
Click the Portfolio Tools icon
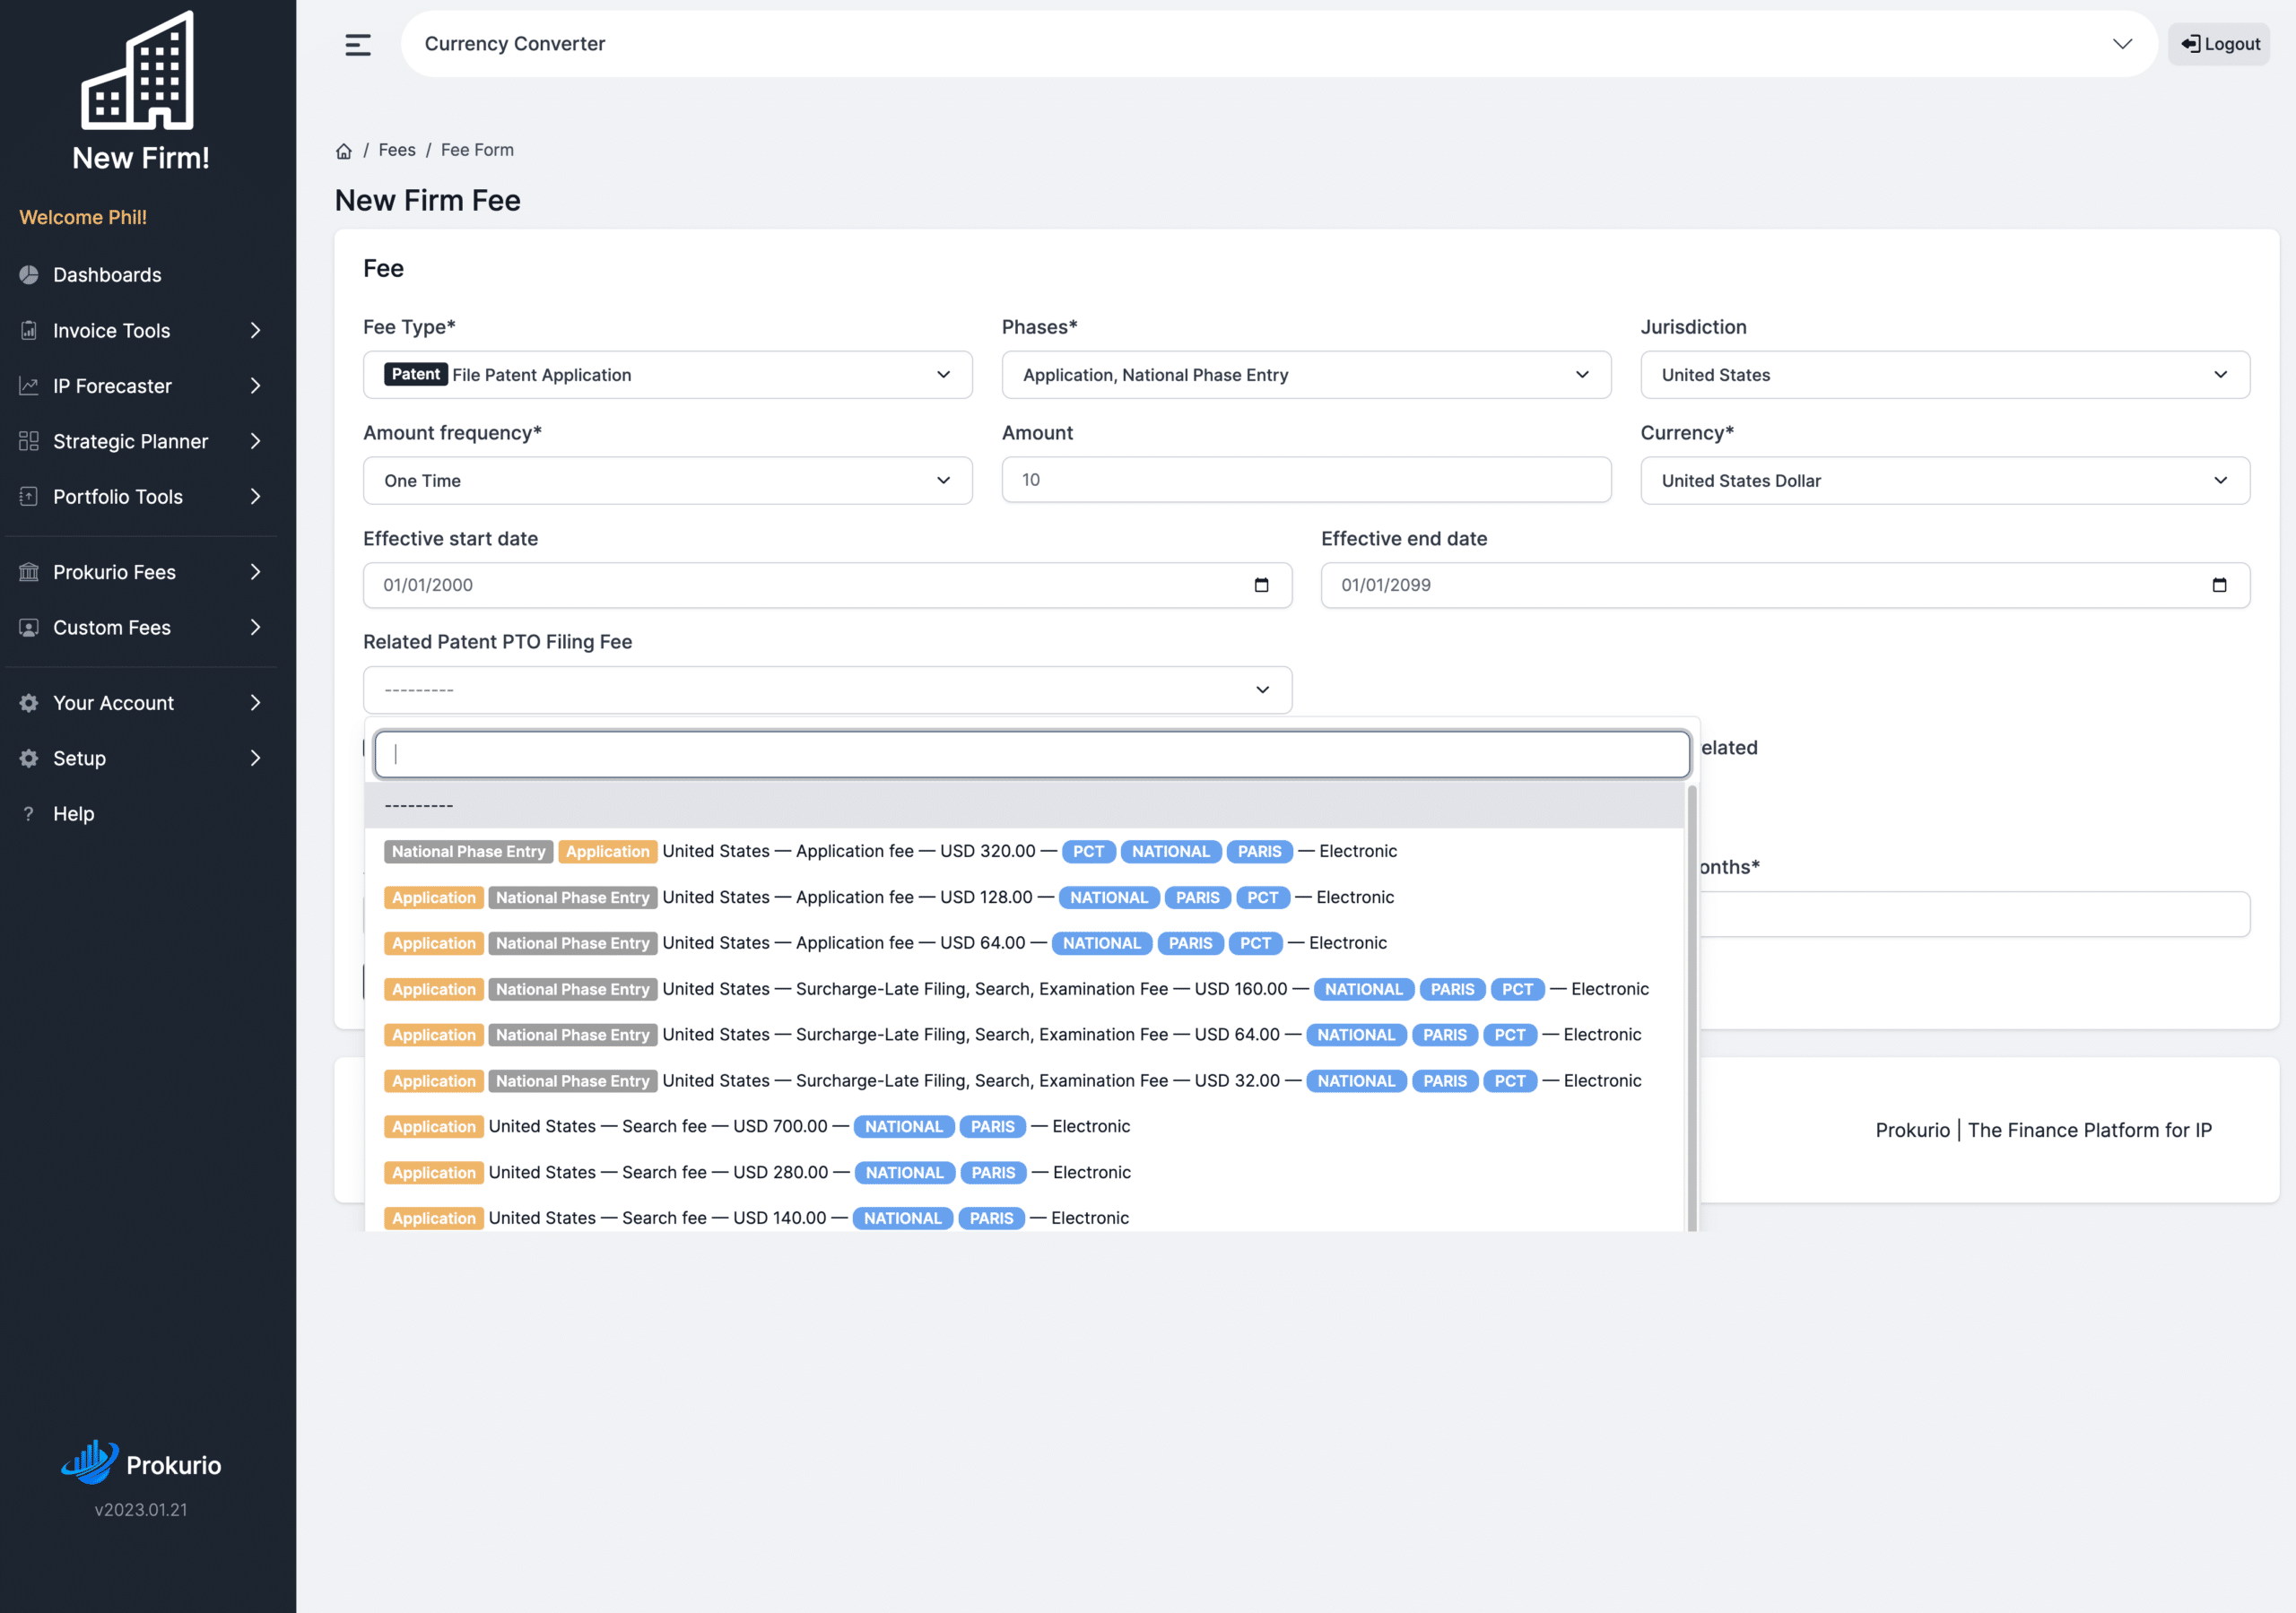point(29,496)
